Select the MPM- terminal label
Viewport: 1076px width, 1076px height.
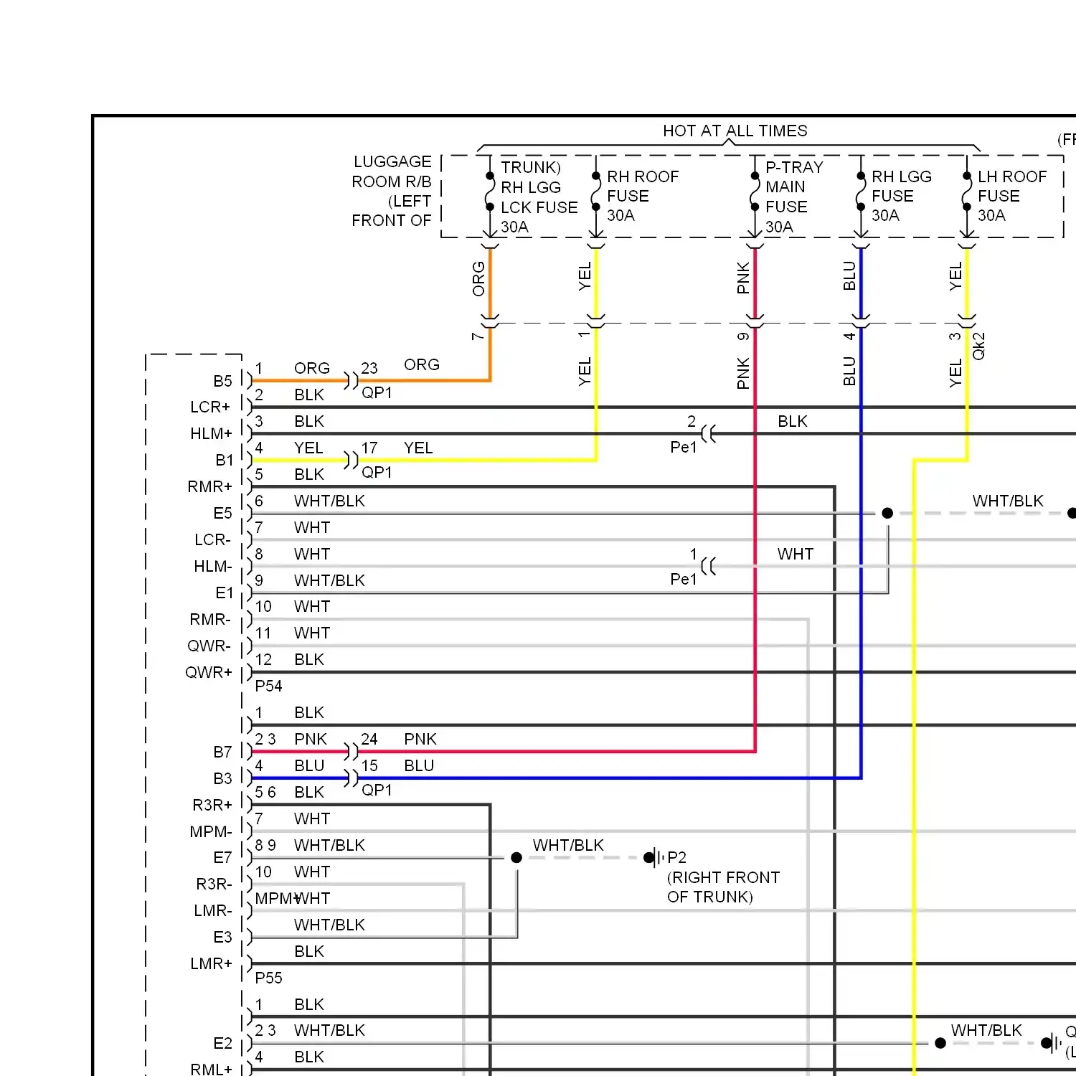coord(211,832)
